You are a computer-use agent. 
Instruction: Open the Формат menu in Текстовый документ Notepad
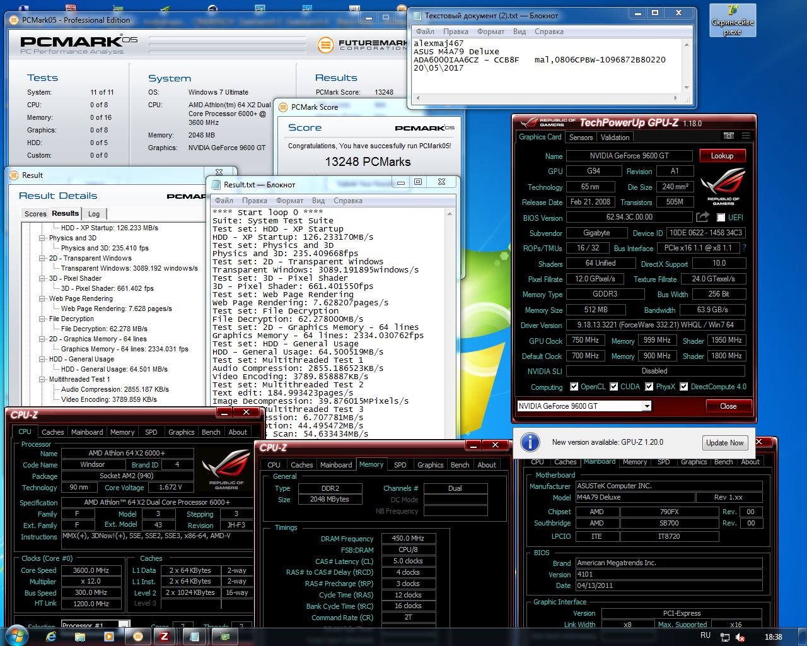tap(491, 32)
